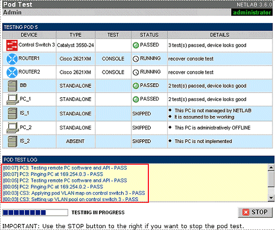This screenshot has width=275, height=230.
Task: Click the POD TEST LOG section header
Action: pyautogui.click(x=137, y=160)
